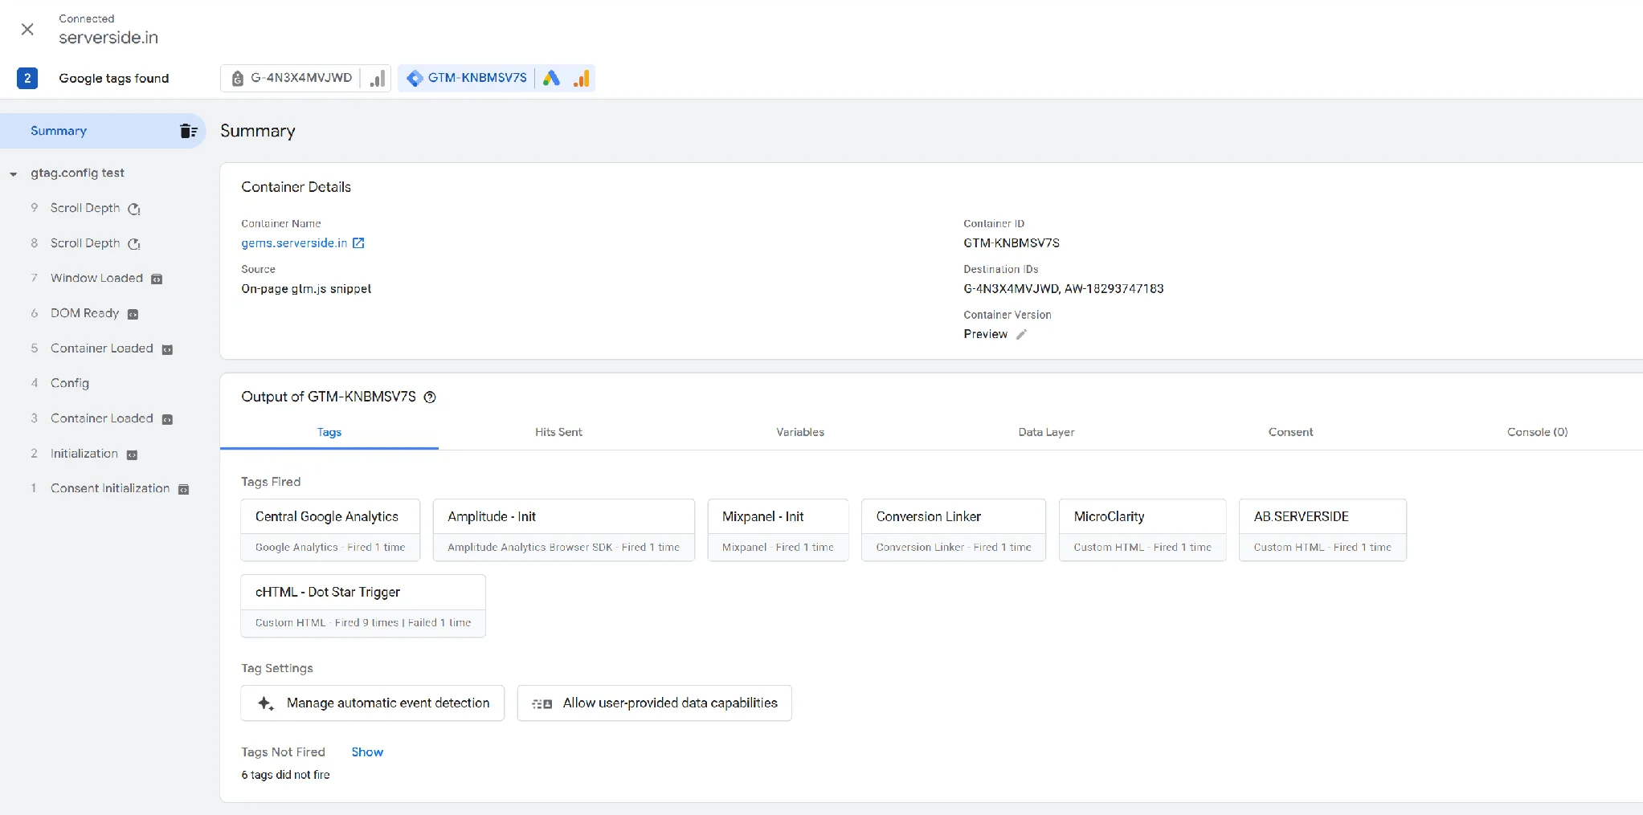Select the DOM Ready event
The width and height of the screenshot is (1643, 815).
[x=84, y=313]
